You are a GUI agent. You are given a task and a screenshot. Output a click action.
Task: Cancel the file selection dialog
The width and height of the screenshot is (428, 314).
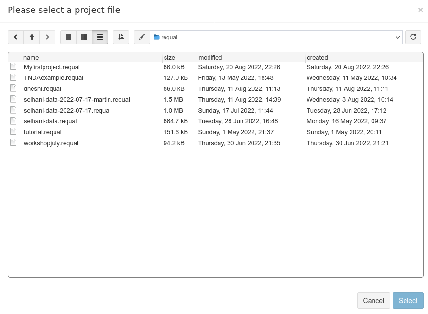click(373, 301)
